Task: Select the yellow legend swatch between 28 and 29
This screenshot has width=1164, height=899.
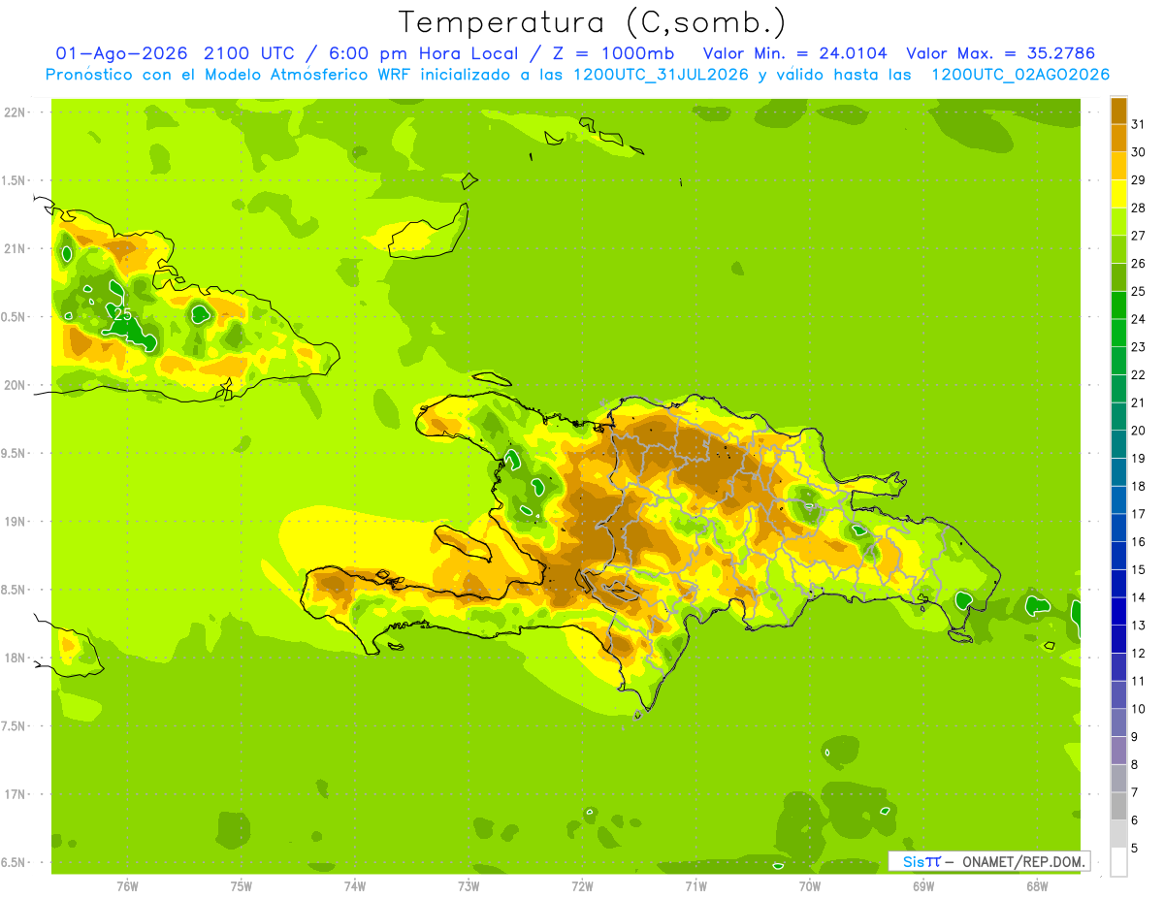Action: [1118, 194]
